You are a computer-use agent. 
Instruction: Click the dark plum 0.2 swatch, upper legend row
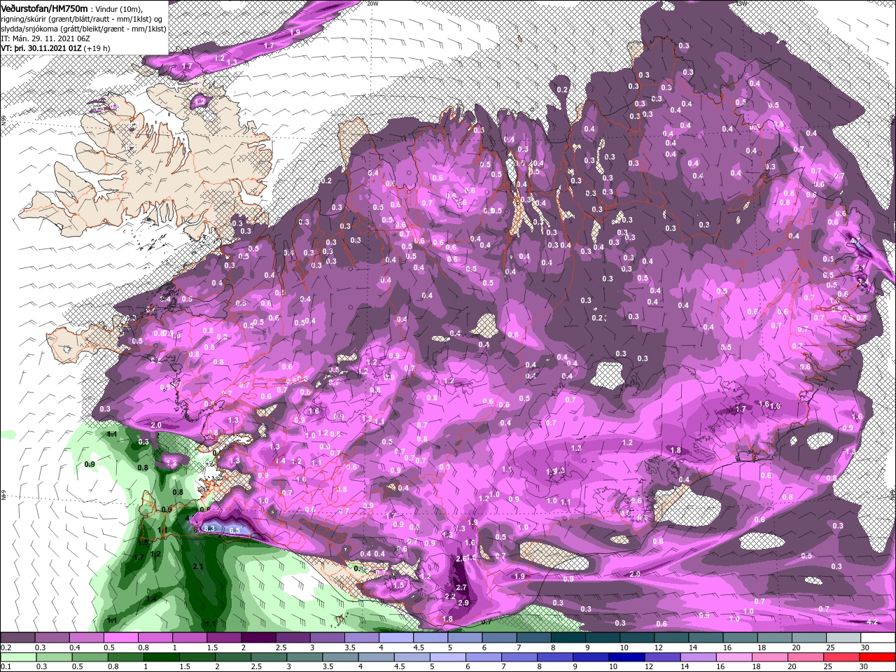coord(17,638)
